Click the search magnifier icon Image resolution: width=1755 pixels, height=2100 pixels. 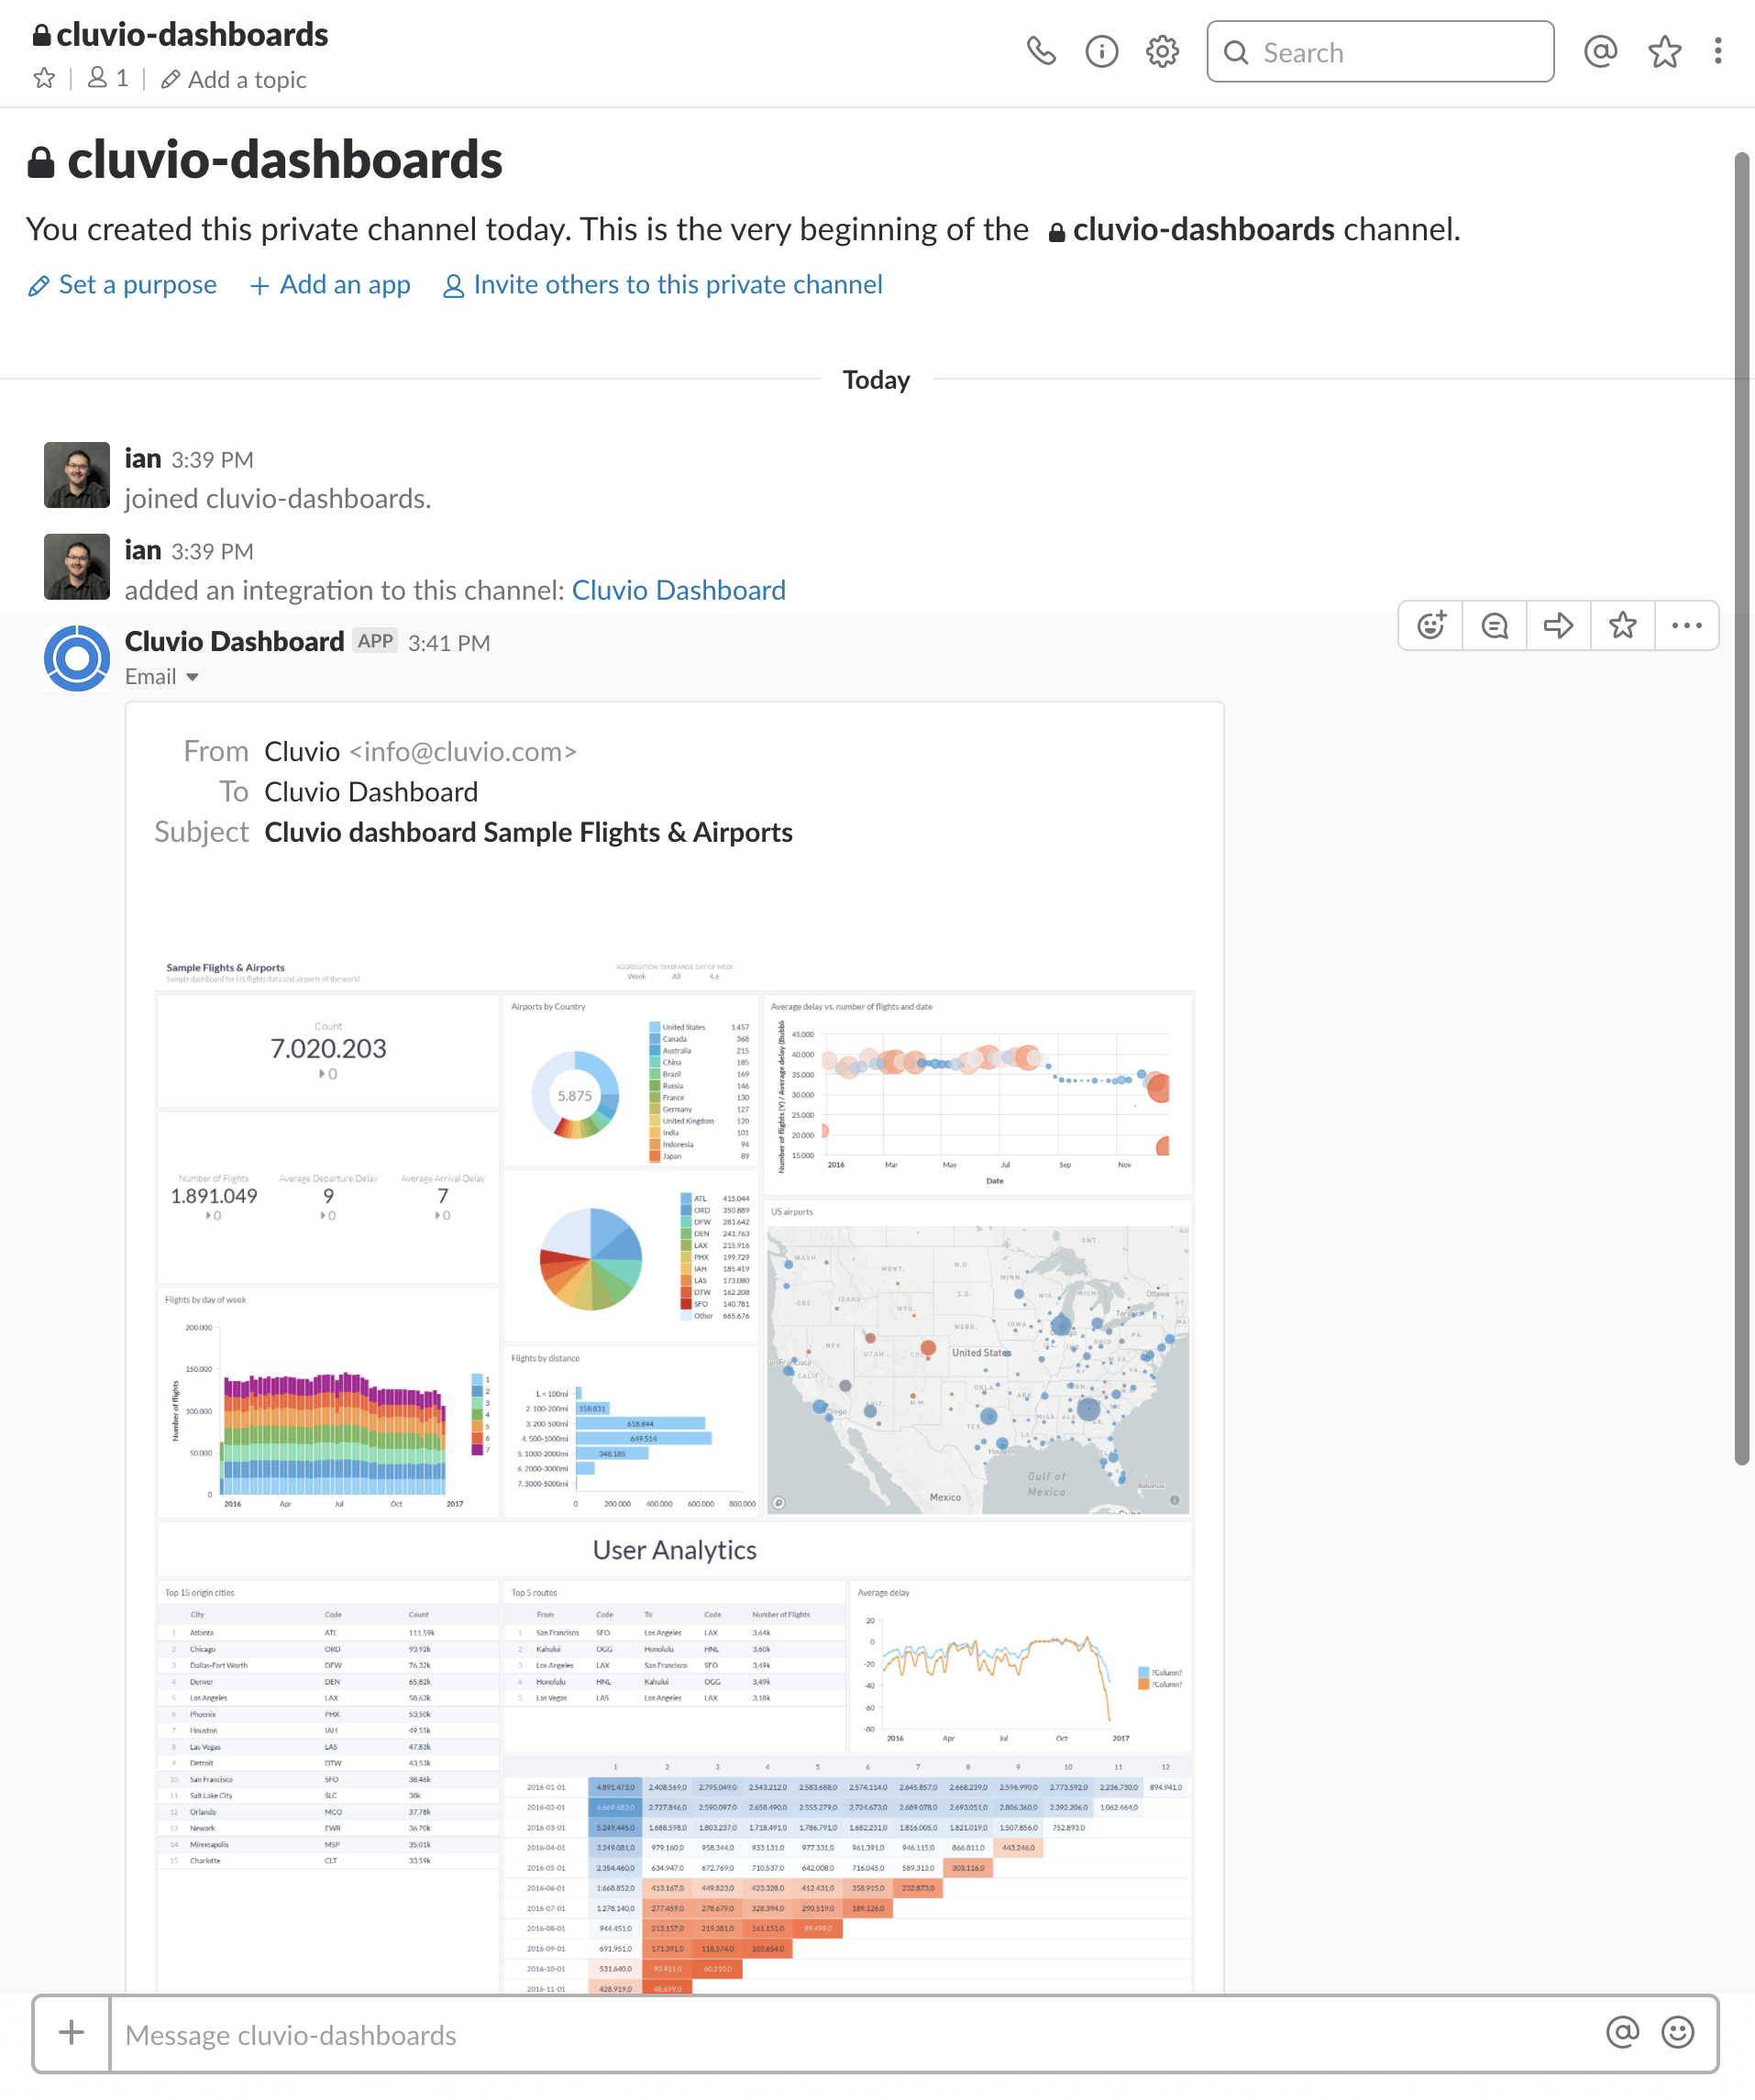1236,52
